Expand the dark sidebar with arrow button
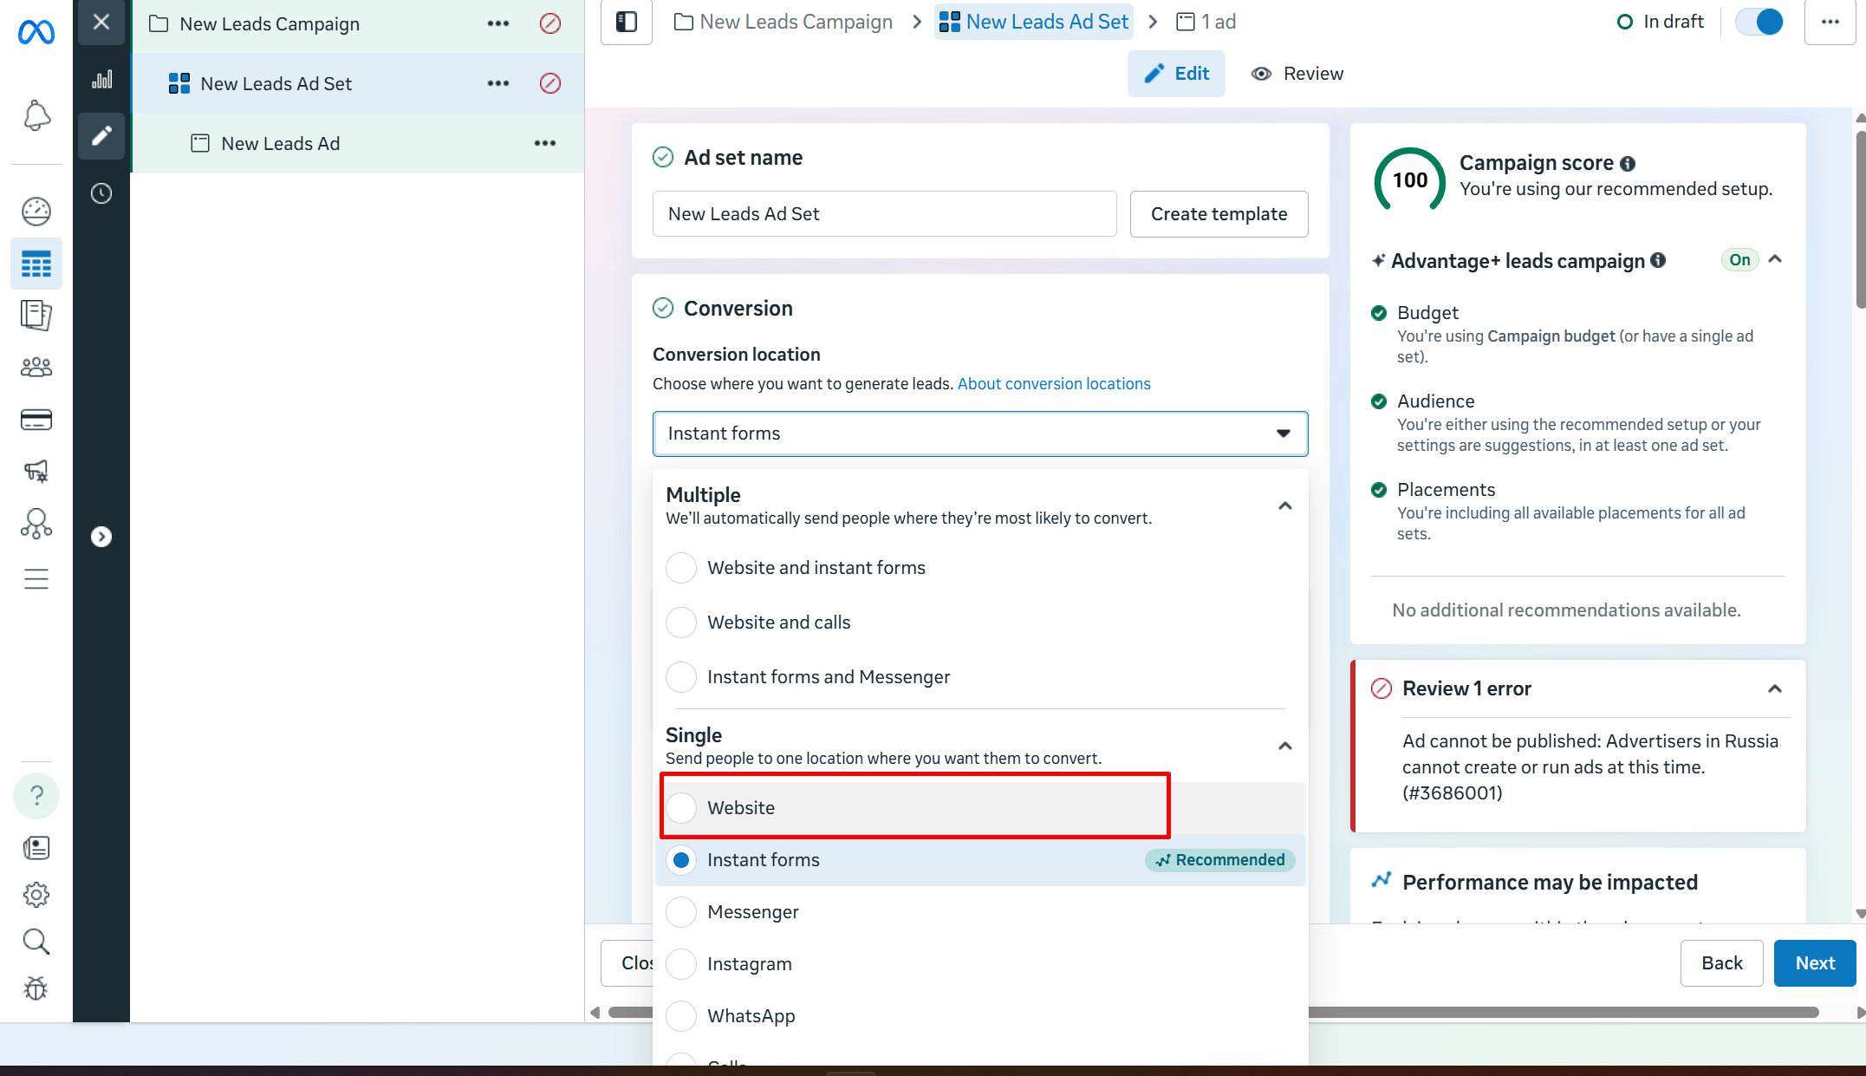The height and width of the screenshot is (1076, 1866). [x=101, y=537]
